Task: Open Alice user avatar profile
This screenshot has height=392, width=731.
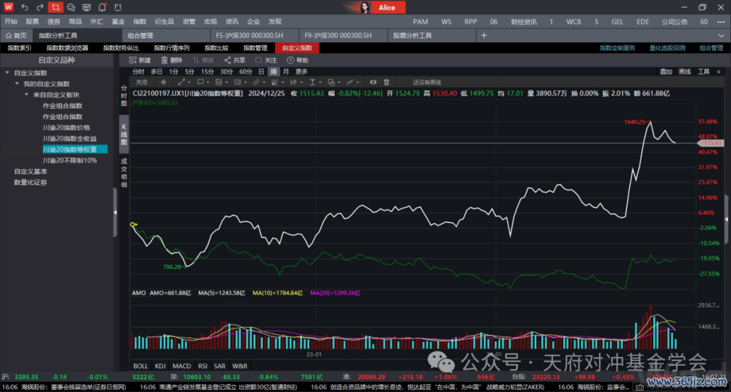Action: (x=365, y=7)
